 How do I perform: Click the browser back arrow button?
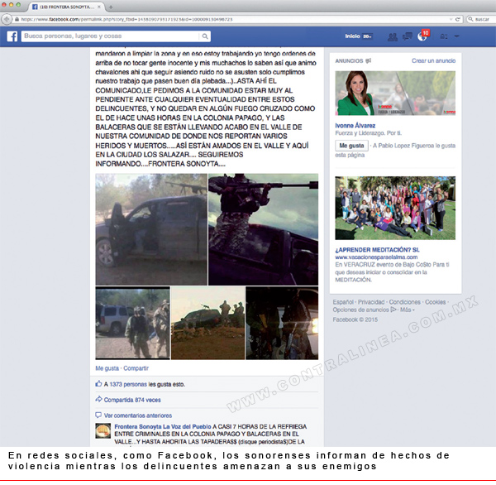7,19
